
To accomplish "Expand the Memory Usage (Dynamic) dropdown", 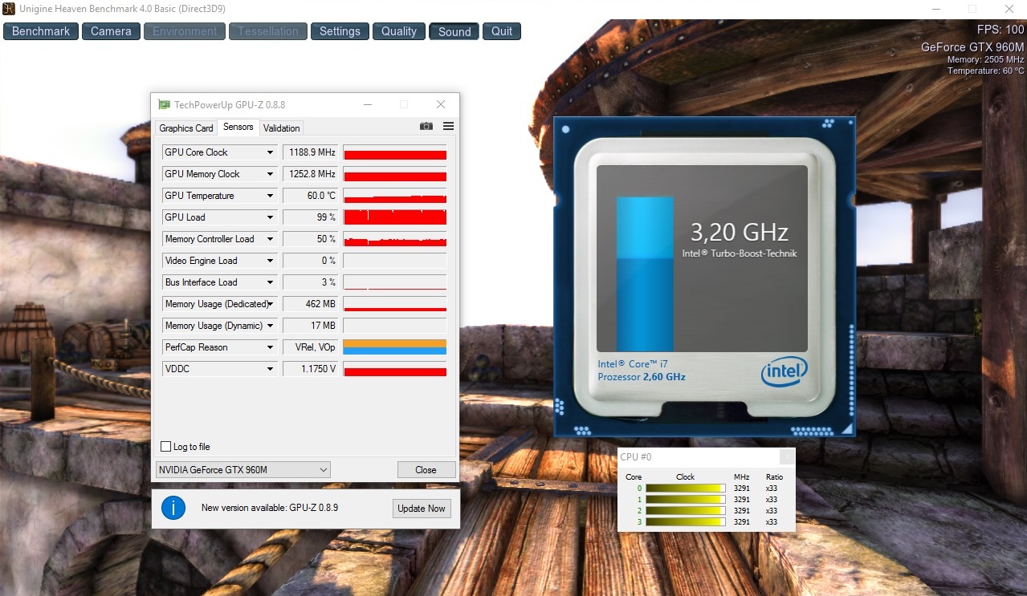I will (x=270, y=326).
